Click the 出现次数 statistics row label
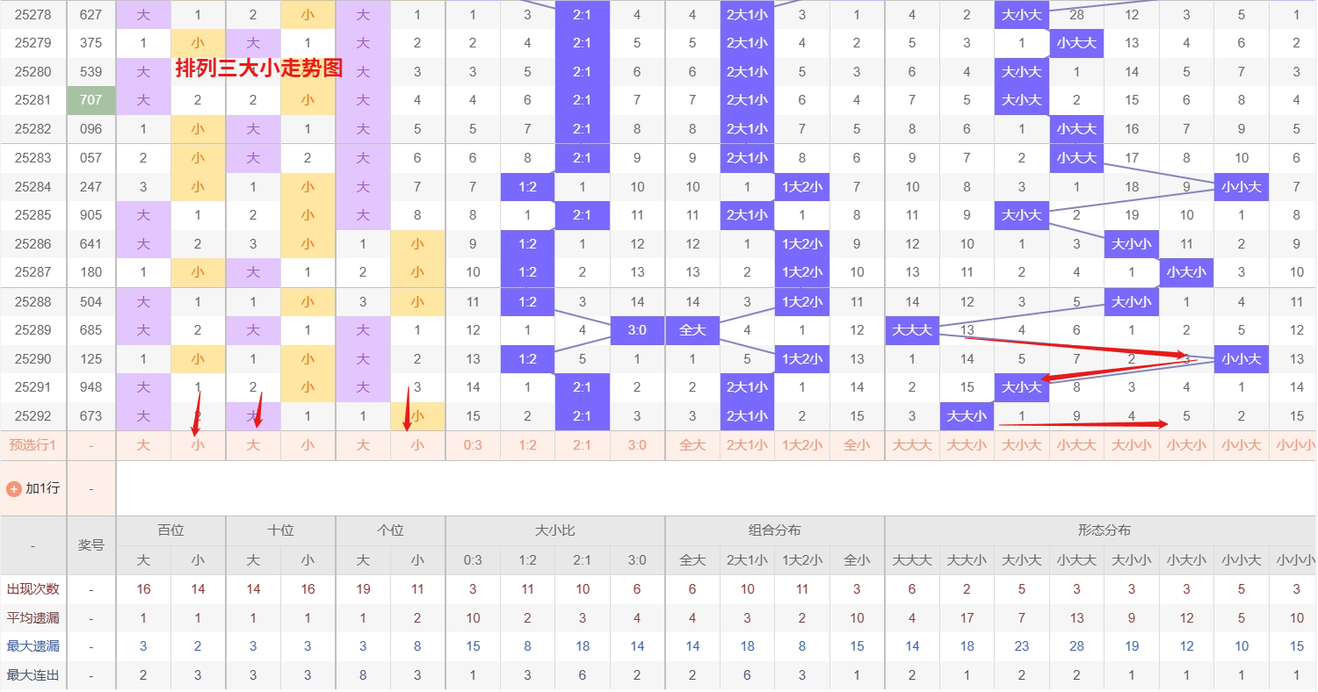This screenshot has height=692, width=1318. click(33, 589)
